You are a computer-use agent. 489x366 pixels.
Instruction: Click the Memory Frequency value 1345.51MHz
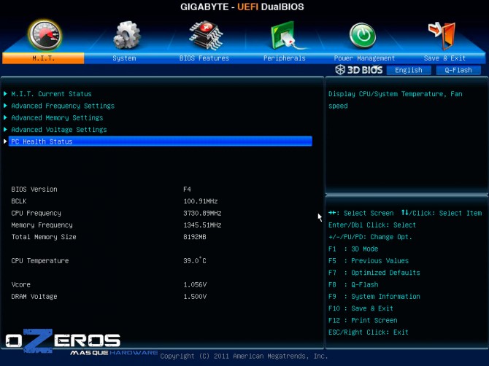[x=202, y=225]
